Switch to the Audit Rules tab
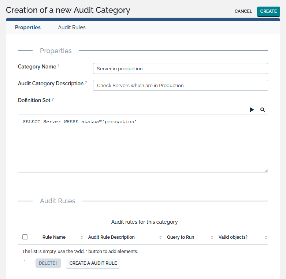Screen dimensions: 286x279 72,27
